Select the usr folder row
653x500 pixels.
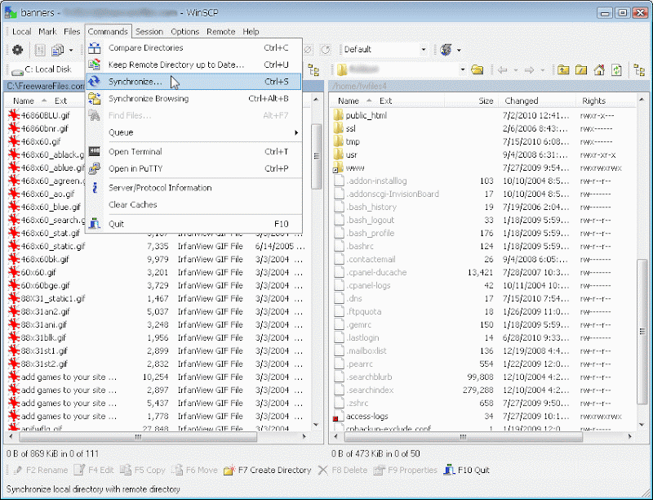[482, 154]
